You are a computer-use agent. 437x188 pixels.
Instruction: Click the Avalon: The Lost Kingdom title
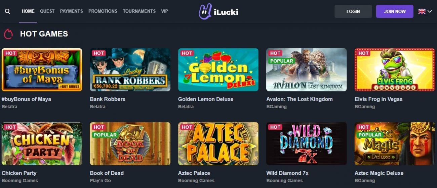[299, 99]
